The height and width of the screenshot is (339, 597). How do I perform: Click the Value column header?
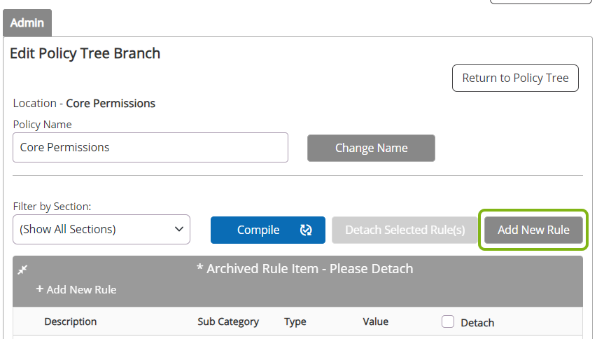point(375,321)
